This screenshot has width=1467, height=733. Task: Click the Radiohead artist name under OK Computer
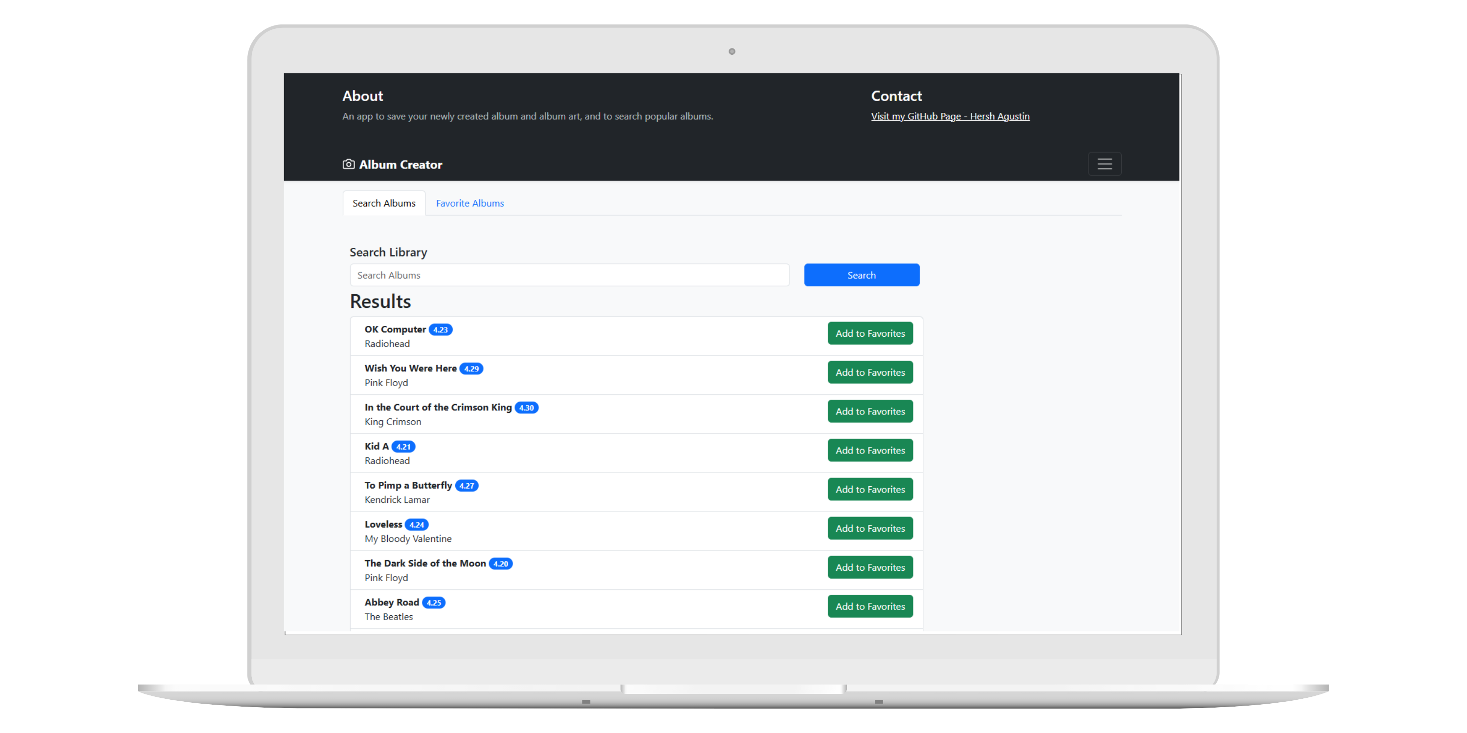(x=387, y=344)
